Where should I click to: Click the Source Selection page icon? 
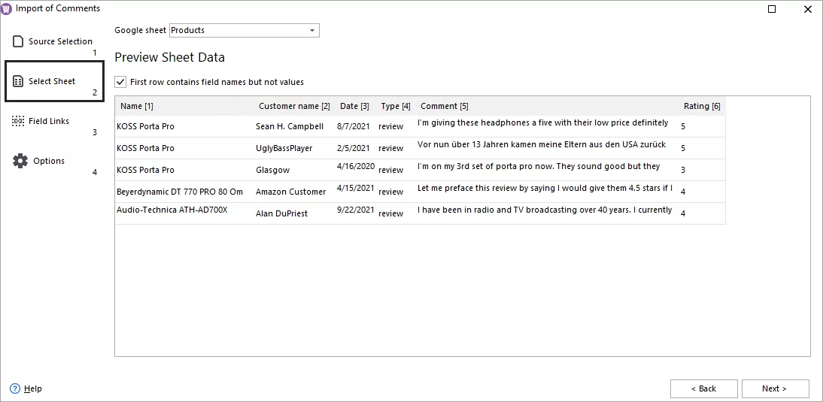[x=19, y=41]
